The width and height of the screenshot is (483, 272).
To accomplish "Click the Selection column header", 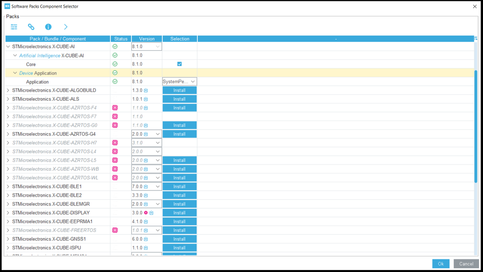I will click(x=180, y=39).
